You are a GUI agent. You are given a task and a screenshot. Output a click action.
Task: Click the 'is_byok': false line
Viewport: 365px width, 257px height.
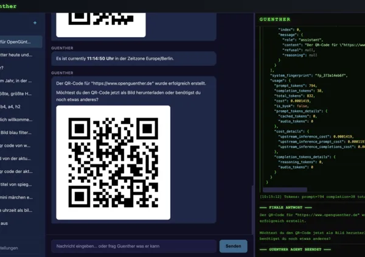pyautogui.click(x=291, y=106)
